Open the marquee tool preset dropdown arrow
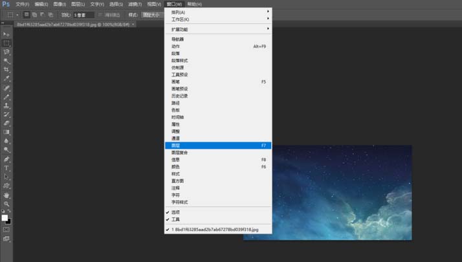 [x=17, y=15]
